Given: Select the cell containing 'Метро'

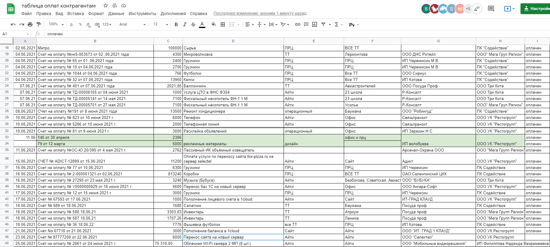Looking at the screenshot, I should pyautogui.click(x=95, y=48).
